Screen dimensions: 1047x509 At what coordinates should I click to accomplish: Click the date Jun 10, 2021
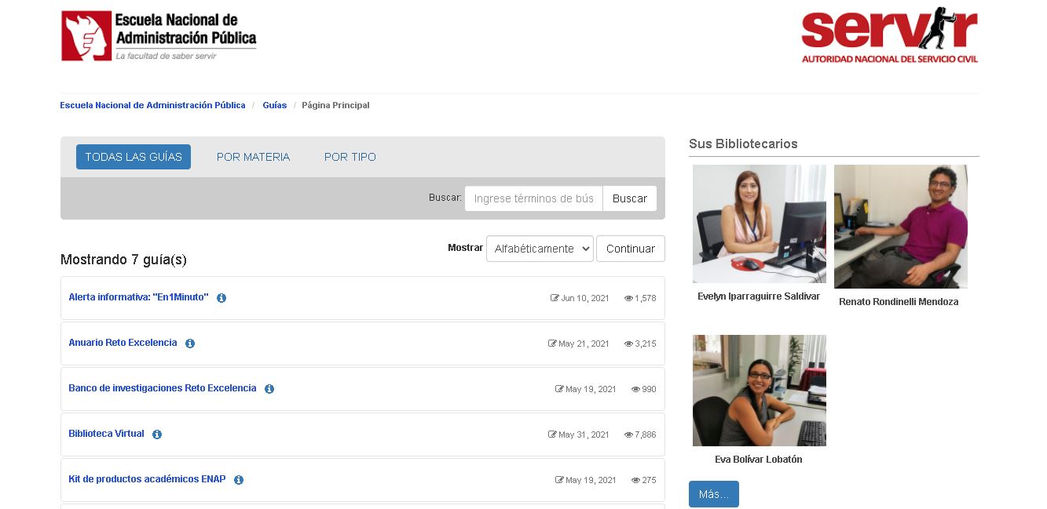585,298
